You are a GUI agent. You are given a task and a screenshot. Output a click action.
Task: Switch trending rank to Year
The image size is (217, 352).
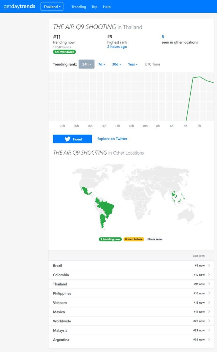[x=133, y=64]
